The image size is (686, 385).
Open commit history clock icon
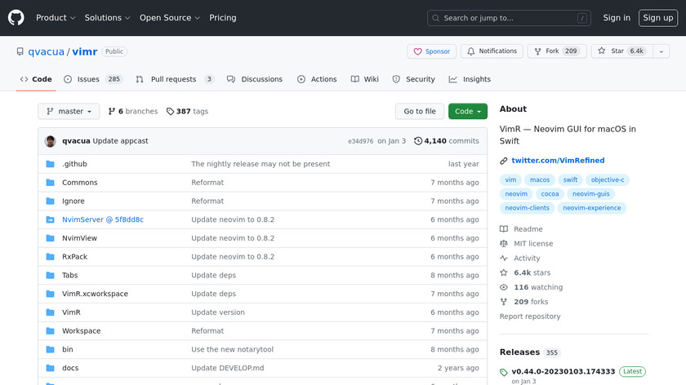(x=418, y=141)
